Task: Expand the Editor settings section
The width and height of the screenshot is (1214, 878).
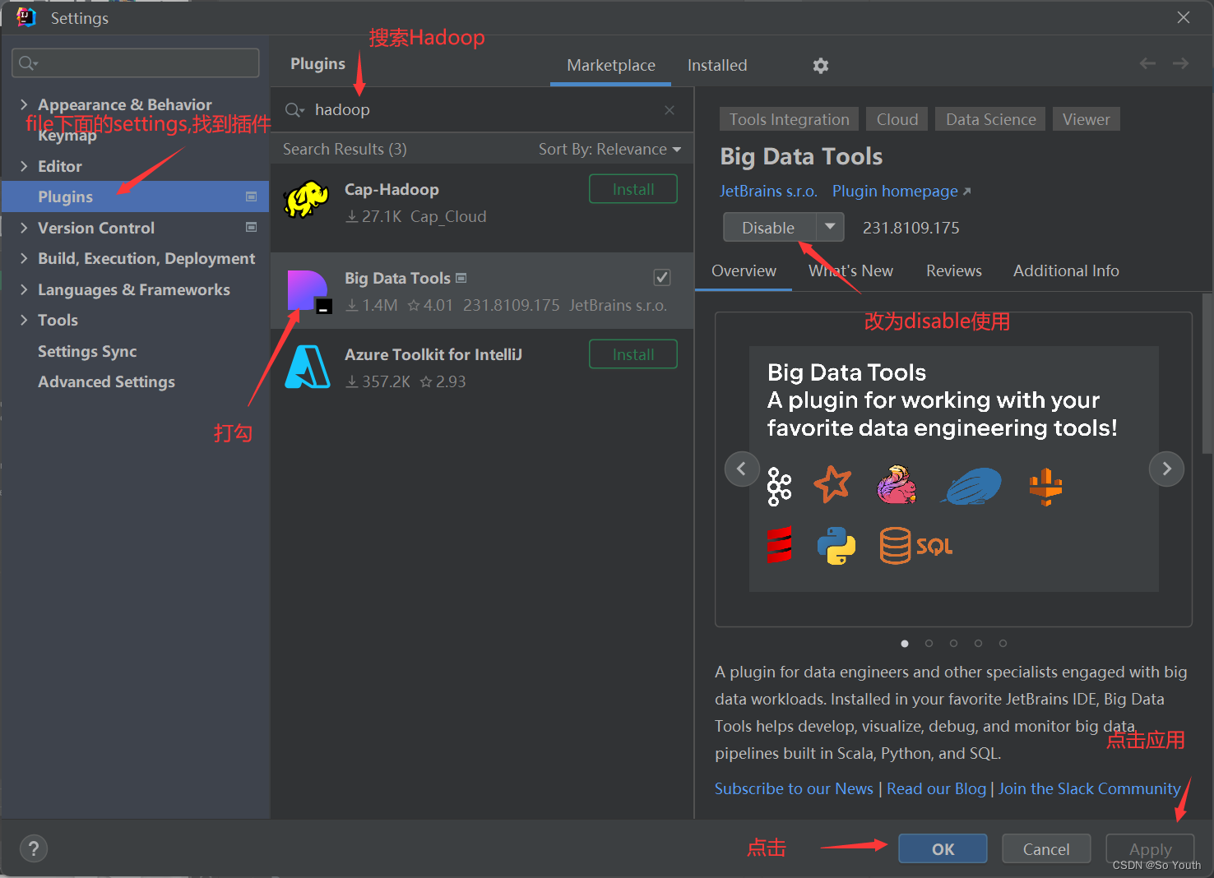Action: coord(24,166)
